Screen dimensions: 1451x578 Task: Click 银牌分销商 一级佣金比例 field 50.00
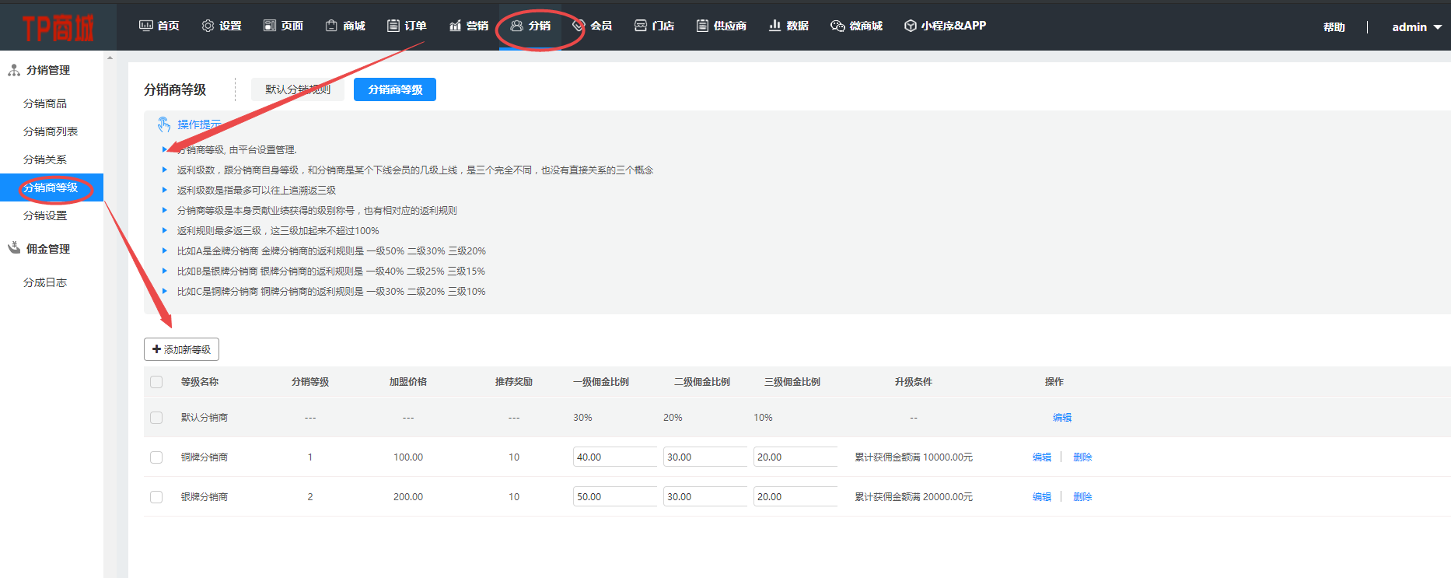point(615,496)
